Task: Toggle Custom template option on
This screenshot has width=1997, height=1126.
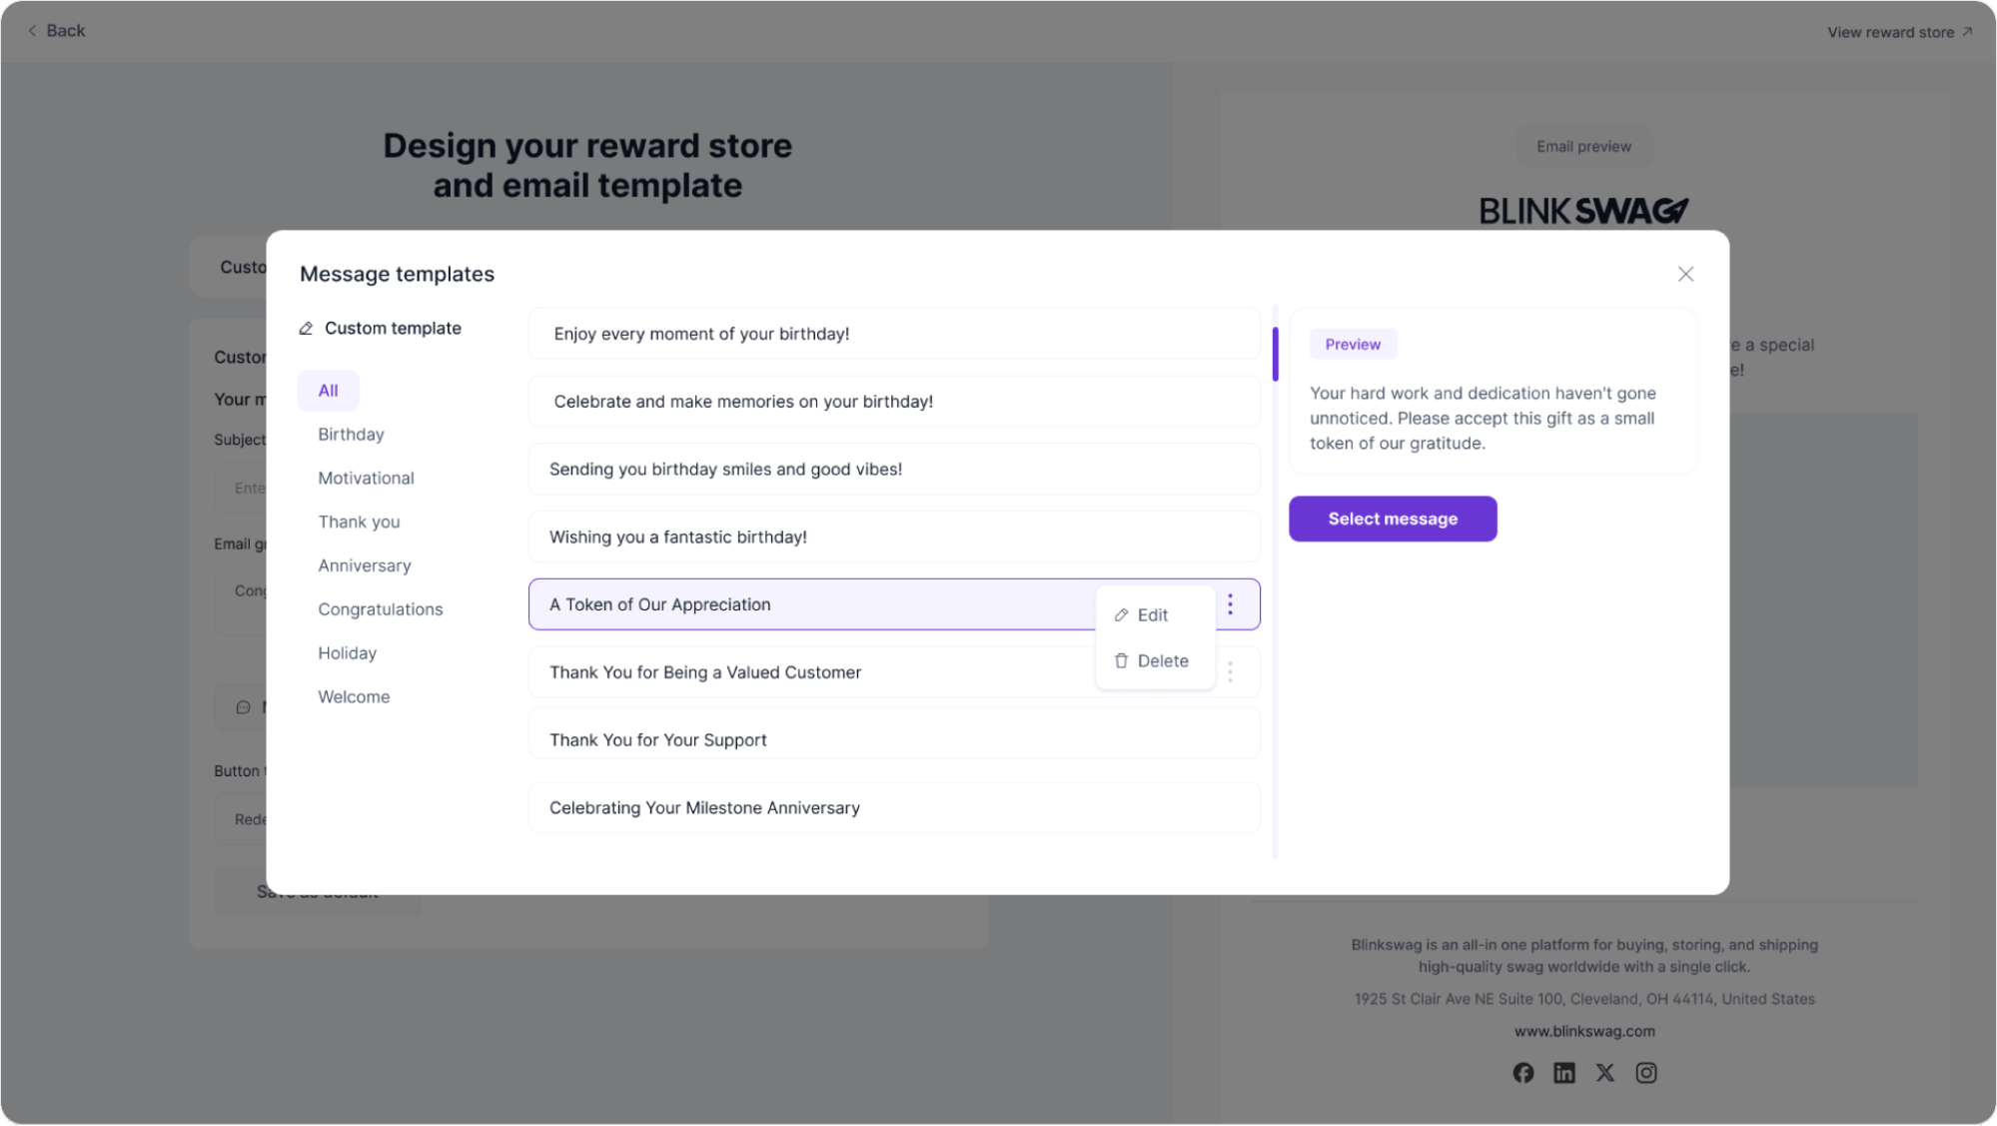Action: point(380,328)
